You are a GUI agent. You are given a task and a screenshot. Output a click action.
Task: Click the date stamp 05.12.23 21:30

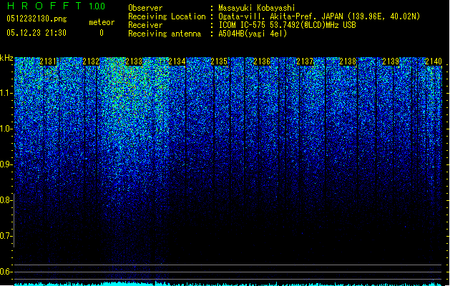(x=36, y=33)
